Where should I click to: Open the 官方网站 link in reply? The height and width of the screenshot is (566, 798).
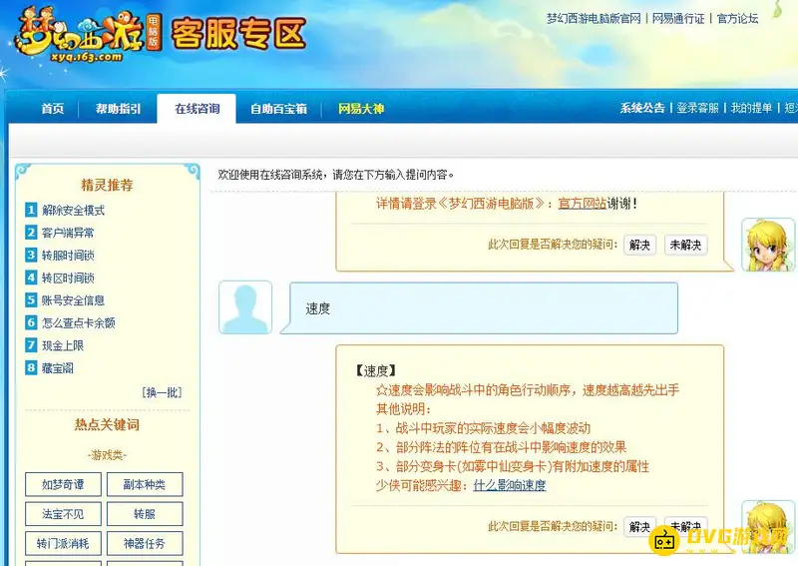coord(583,204)
